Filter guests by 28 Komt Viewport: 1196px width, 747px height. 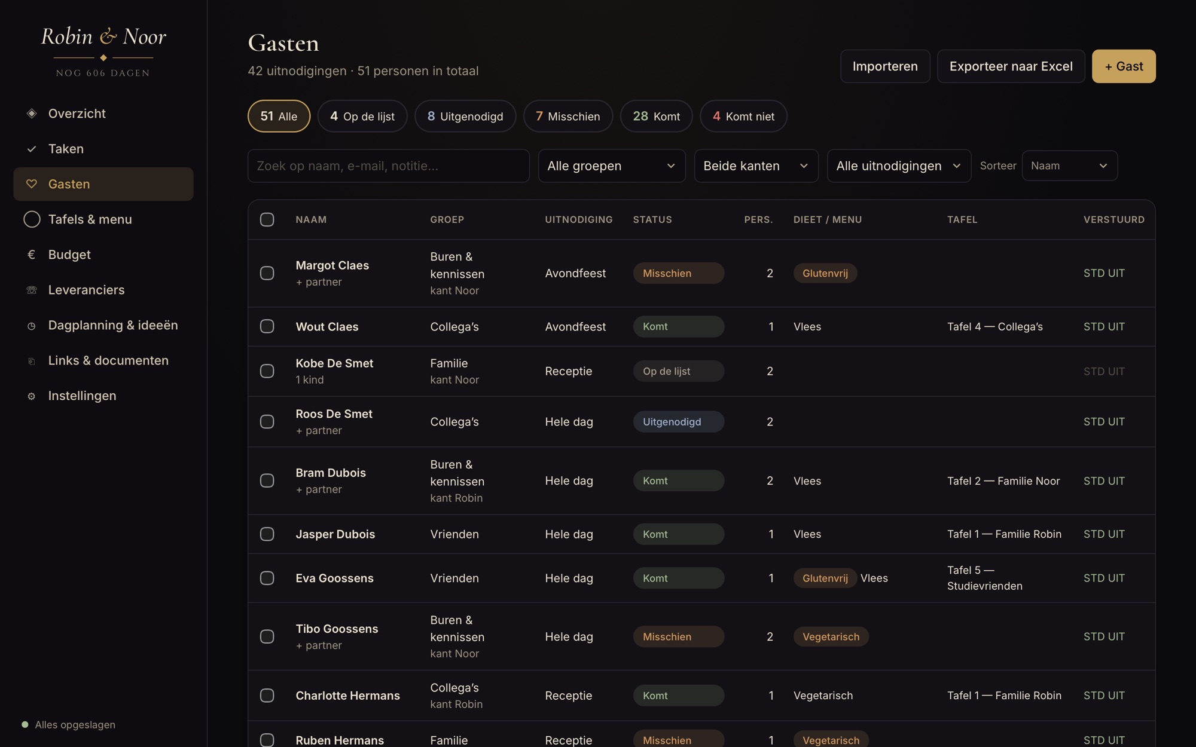[657, 116]
